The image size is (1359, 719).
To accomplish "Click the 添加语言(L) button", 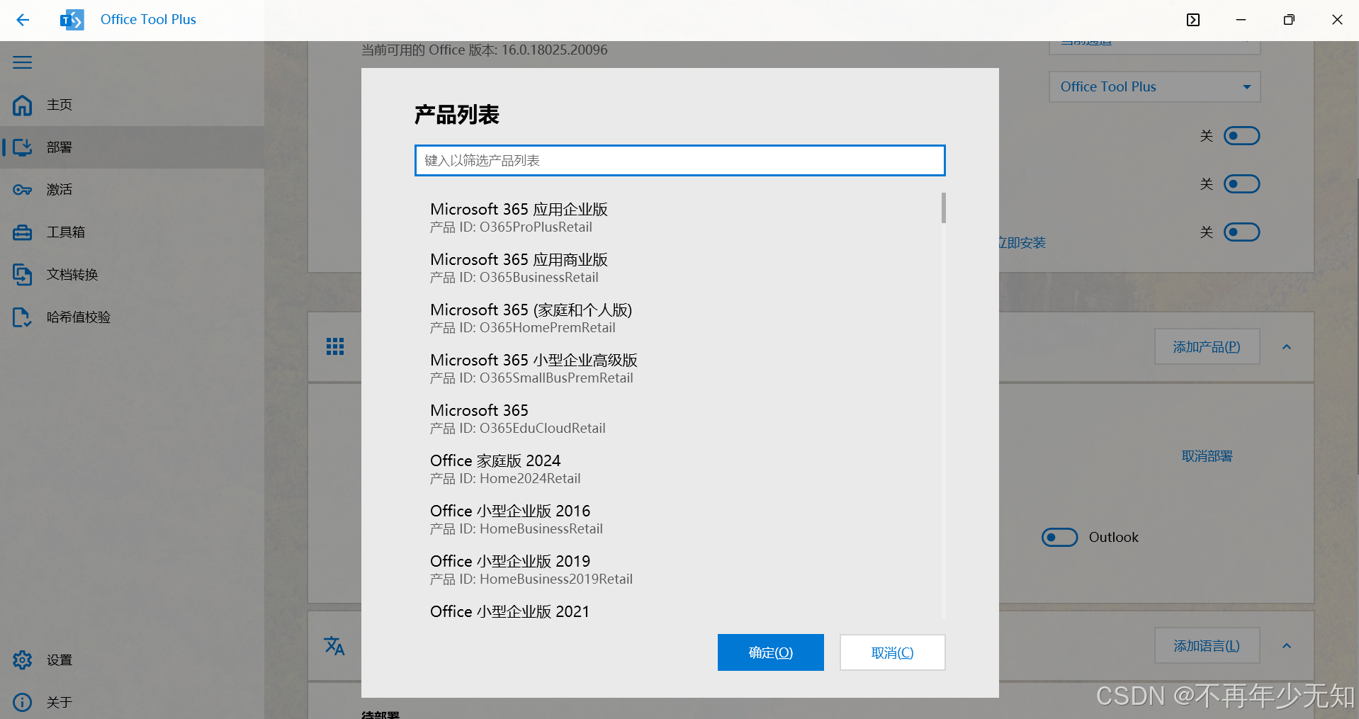I will [1207, 645].
